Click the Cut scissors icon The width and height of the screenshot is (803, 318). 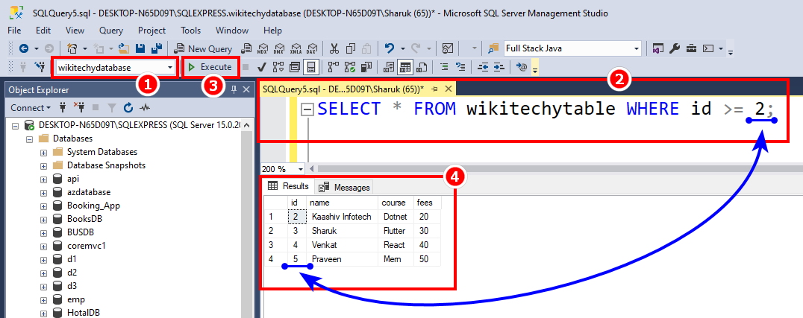(x=334, y=49)
